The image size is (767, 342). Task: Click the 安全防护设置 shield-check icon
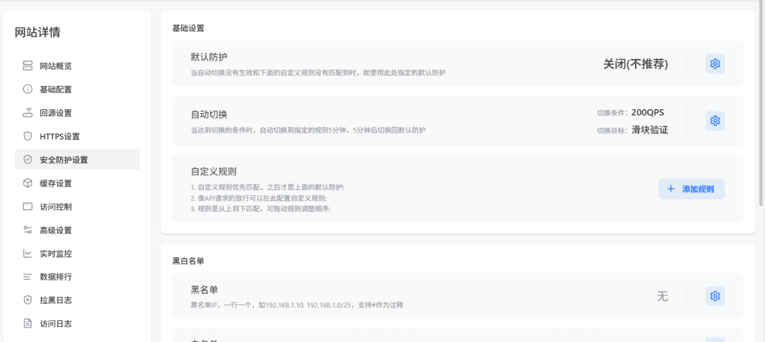[28, 159]
